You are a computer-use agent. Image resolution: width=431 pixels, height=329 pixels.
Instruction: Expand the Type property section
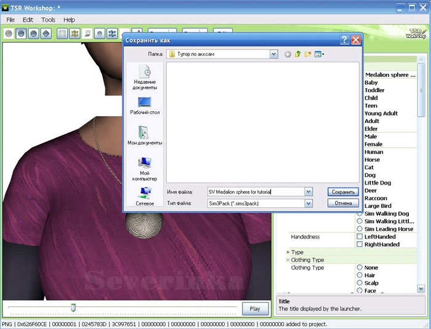click(288, 252)
